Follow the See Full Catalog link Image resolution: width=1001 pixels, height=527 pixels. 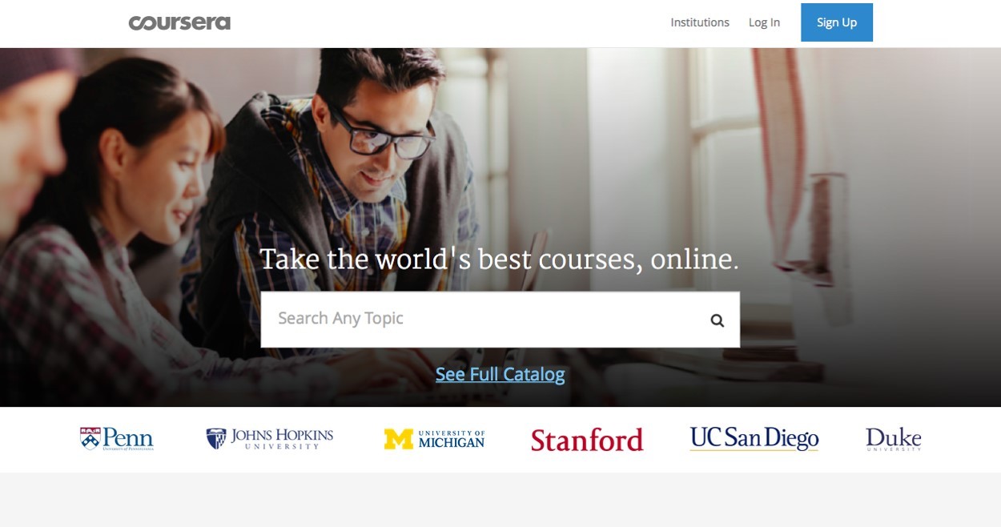pyautogui.click(x=500, y=374)
